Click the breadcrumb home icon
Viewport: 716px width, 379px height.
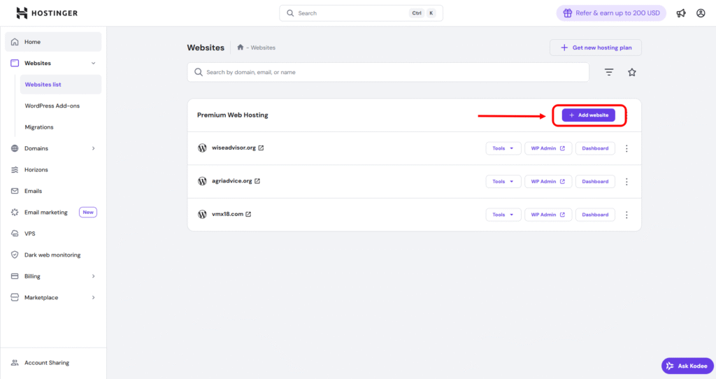(x=241, y=47)
